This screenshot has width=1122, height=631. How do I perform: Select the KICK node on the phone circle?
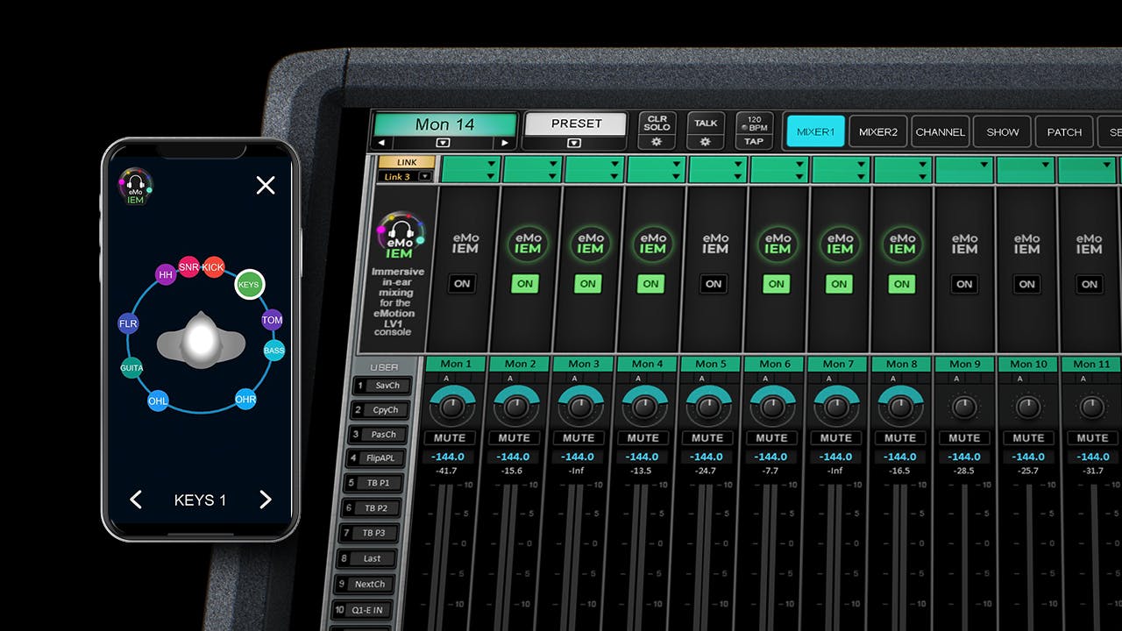213,266
